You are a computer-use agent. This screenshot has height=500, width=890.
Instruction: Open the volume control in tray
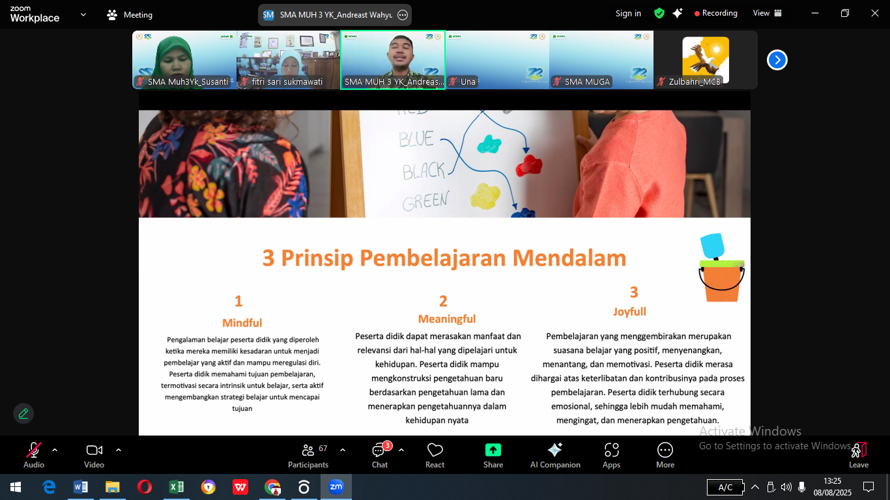click(x=786, y=487)
